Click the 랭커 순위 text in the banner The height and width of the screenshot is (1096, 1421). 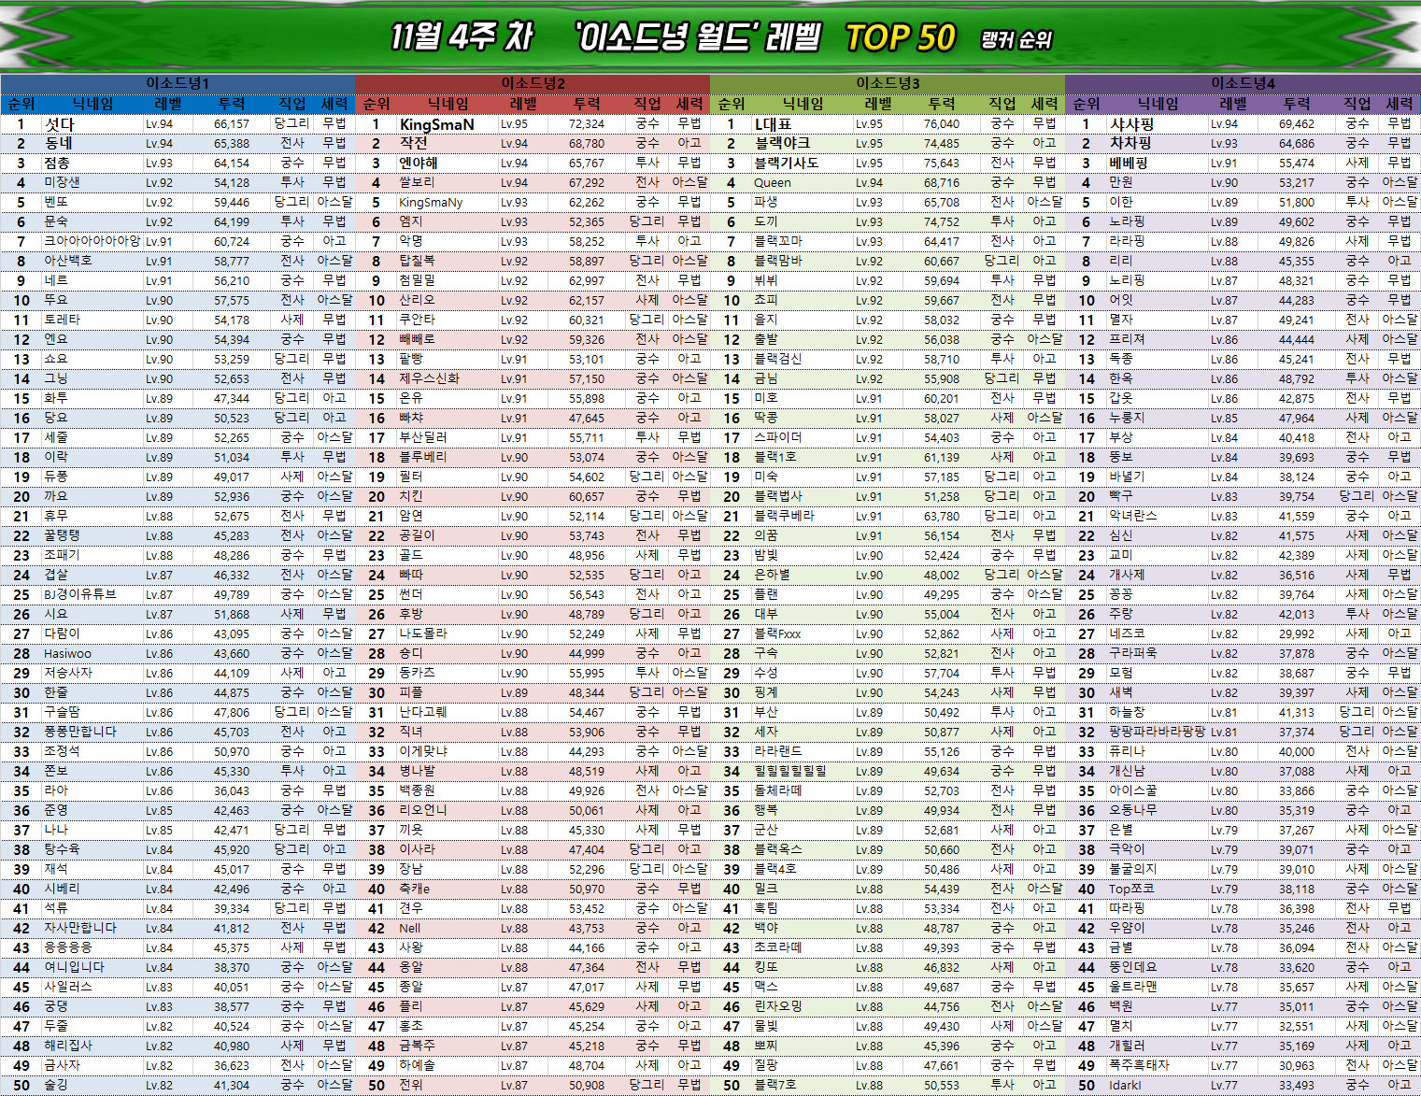[x=1016, y=40]
